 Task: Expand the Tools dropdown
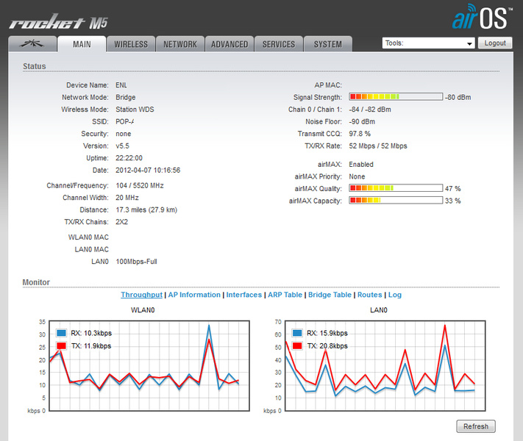click(x=428, y=43)
